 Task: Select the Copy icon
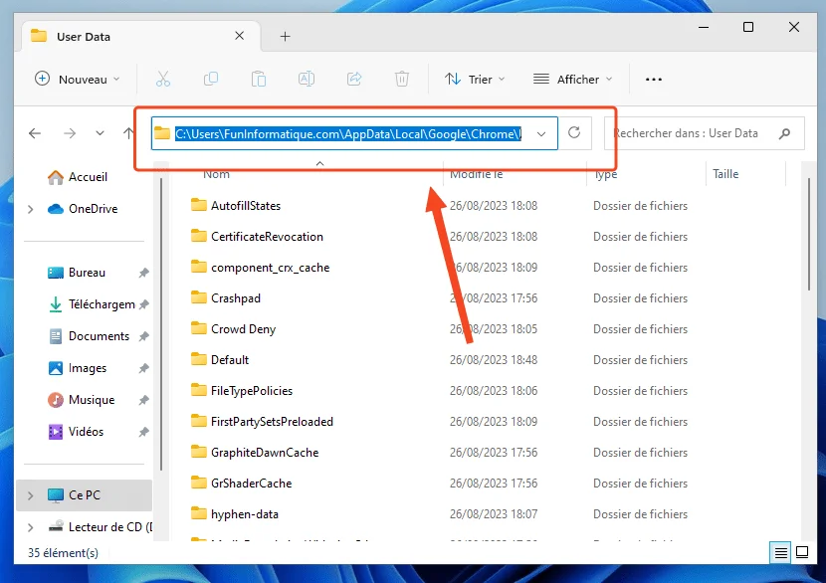[211, 79]
